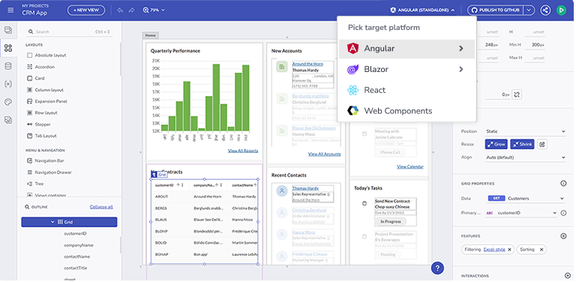
Task: Select Blazor as target platform
Action: (407, 70)
